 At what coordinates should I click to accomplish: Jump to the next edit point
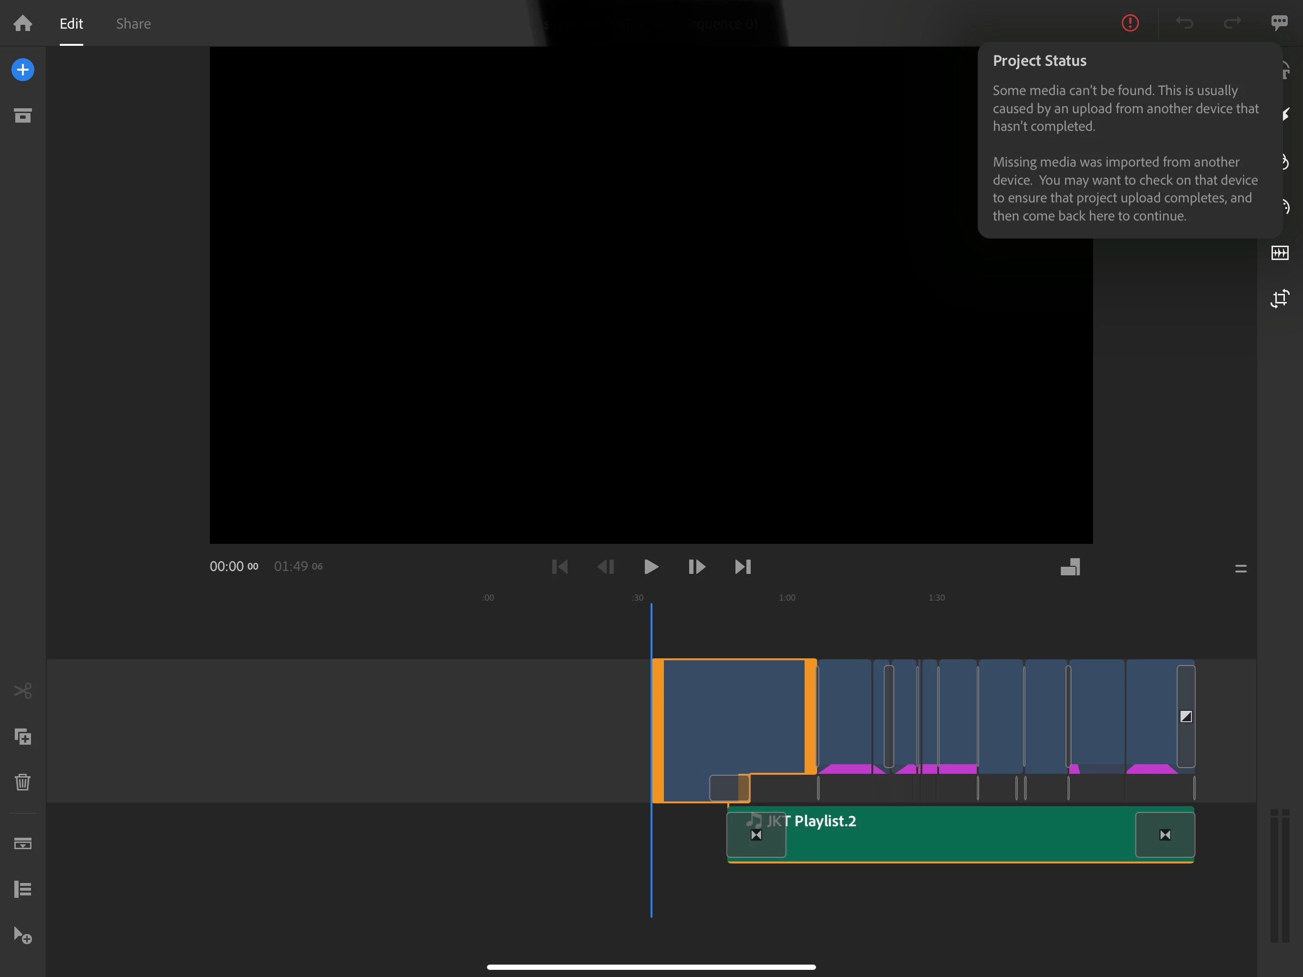pos(742,567)
